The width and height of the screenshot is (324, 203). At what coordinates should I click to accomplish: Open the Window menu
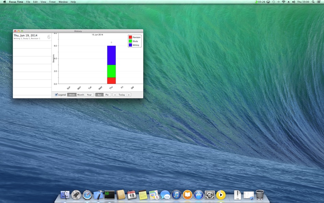tap(63, 2)
